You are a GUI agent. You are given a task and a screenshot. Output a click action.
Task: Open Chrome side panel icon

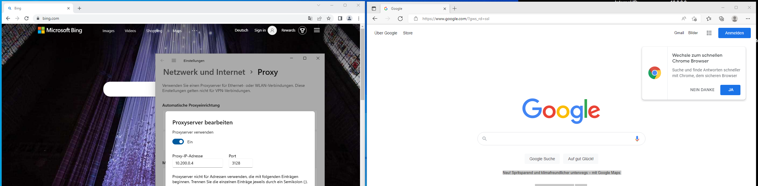(x=340, y=18)
